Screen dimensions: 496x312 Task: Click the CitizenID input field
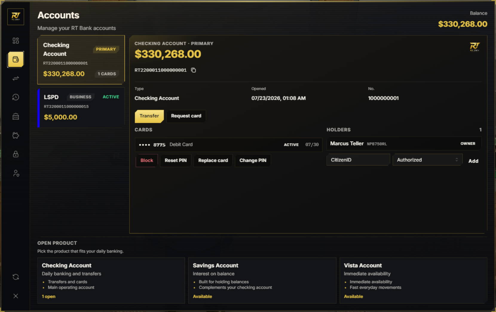tap(358, 160)
